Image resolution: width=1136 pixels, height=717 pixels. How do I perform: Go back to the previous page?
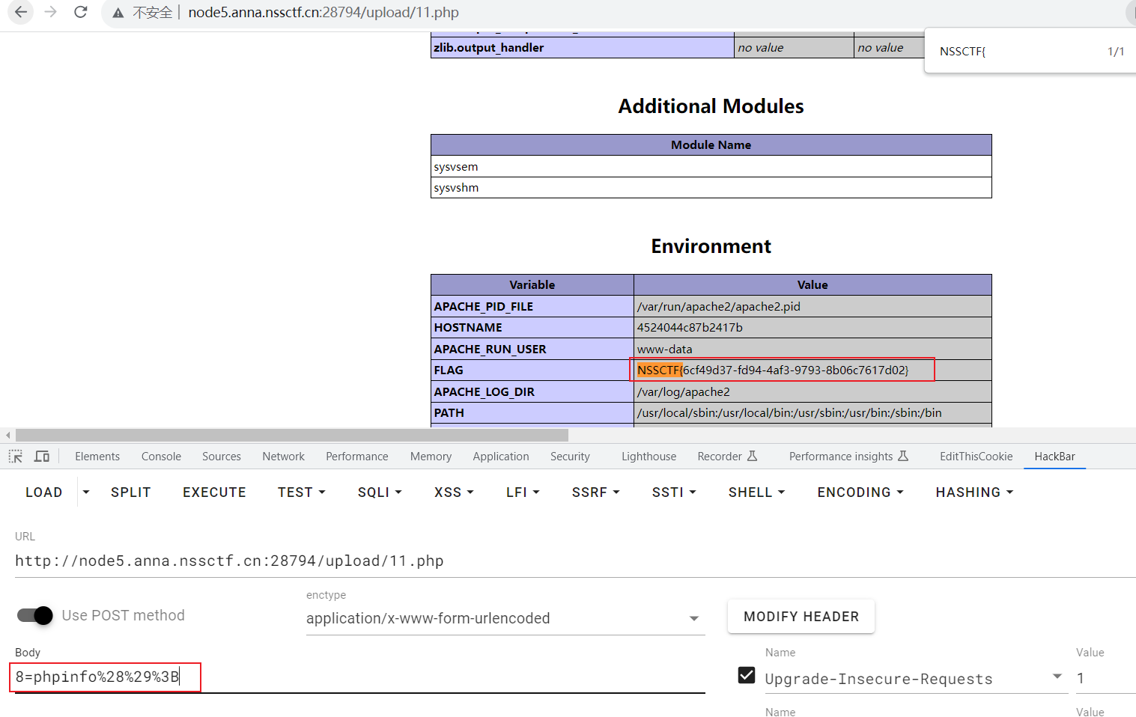point(20,12)
